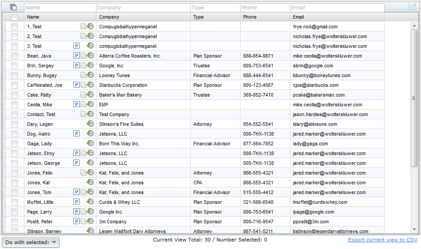
Task: Check the box for Jones, Kat
Action: click(15, 183)
